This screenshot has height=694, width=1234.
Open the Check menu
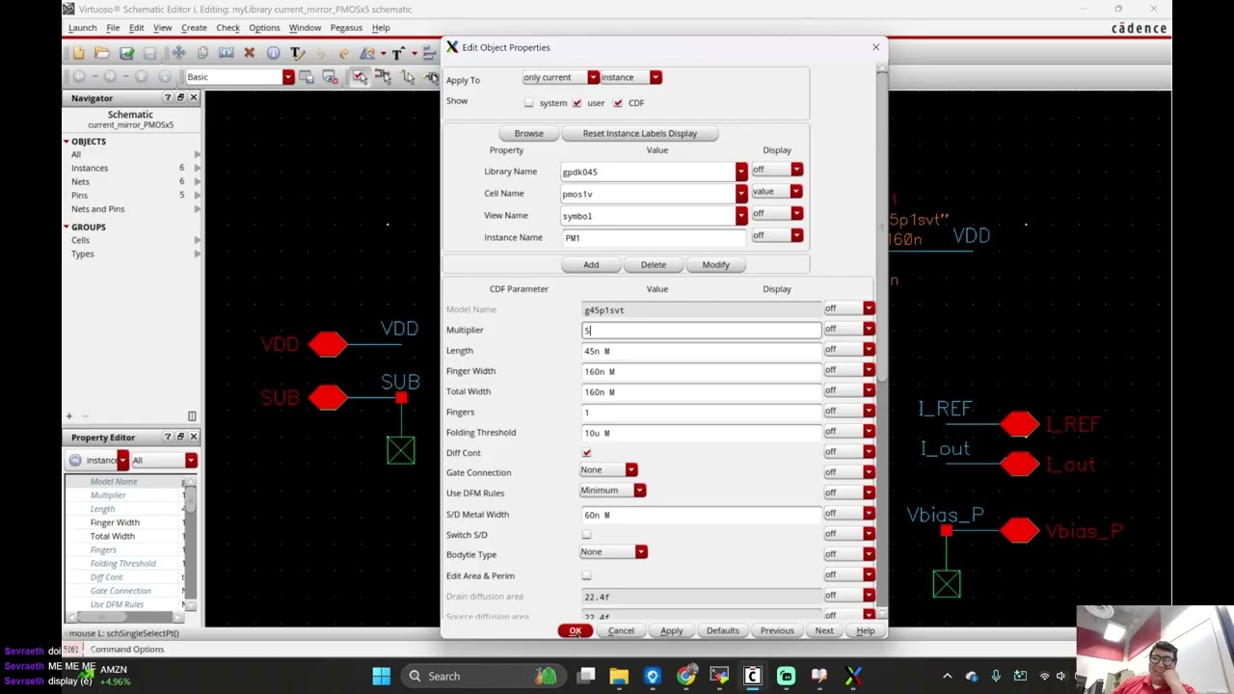pyautogui.click(x=228, y=28)
